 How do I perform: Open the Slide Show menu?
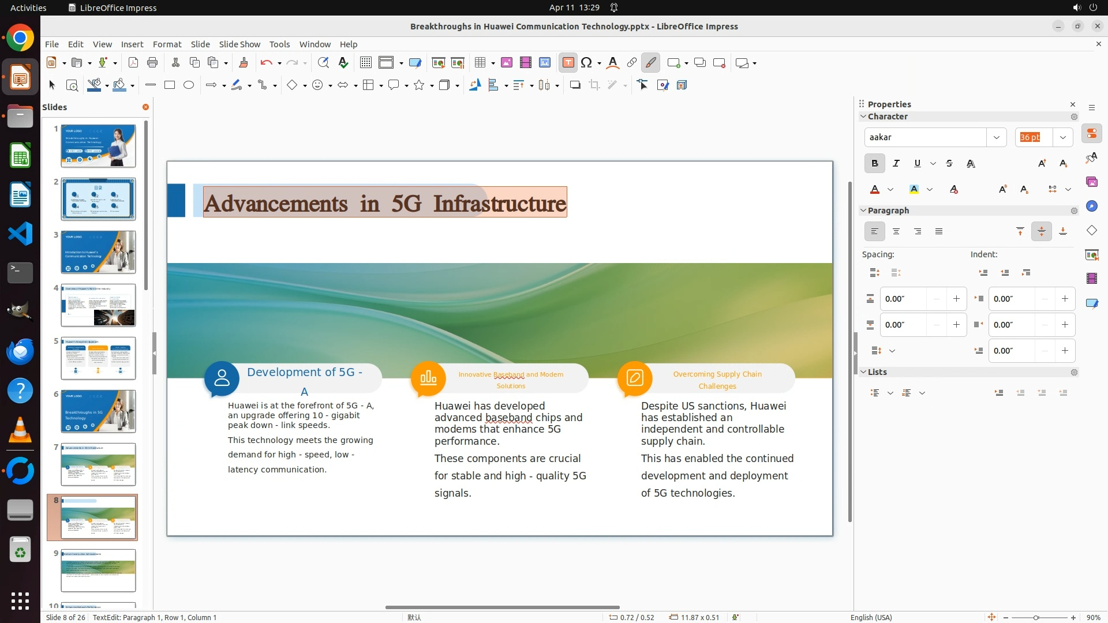tap(239, 44)
